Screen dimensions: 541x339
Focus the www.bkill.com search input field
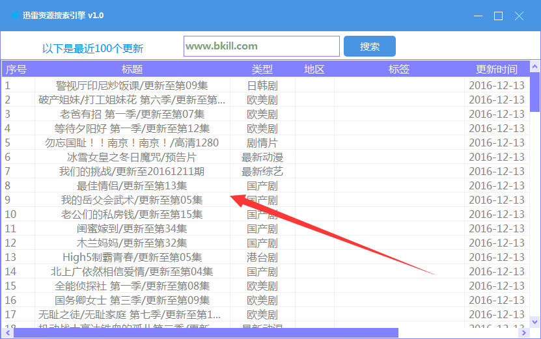point(262,46)
